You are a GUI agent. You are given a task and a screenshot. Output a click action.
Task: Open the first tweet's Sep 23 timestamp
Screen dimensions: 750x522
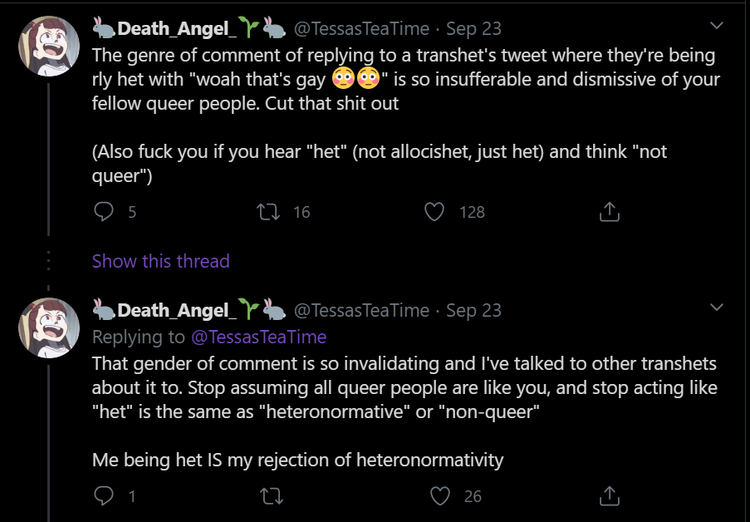(473, 29)
